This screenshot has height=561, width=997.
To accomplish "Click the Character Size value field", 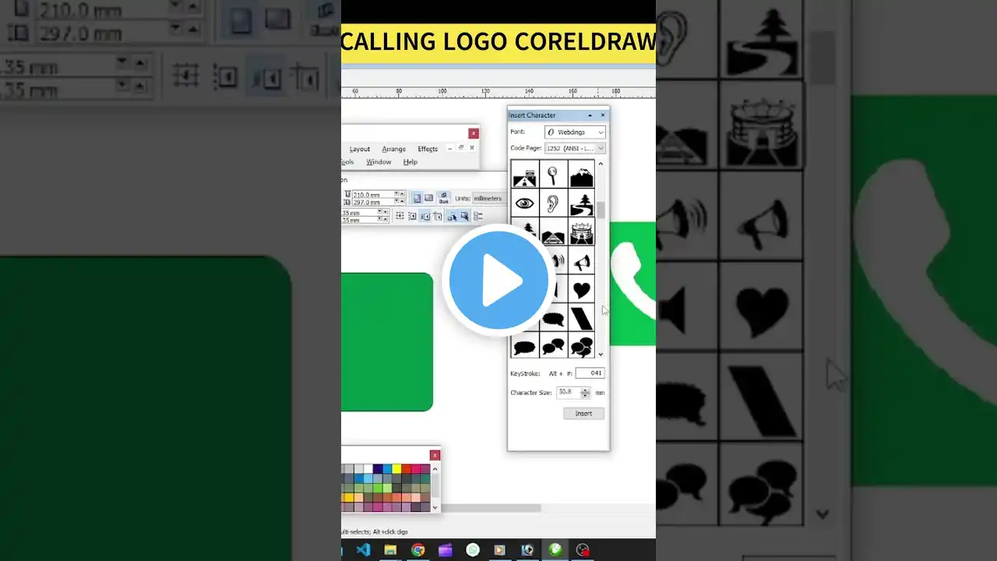I will click(568, 393).
